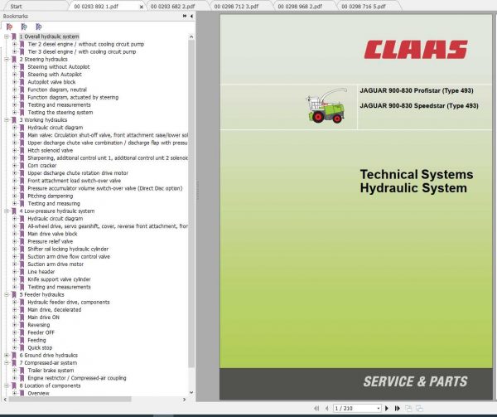Select the 00 0293 892 1.pdf tab
Image resolution: width=497 pixels, height=417 pixels.
(96, 7)
